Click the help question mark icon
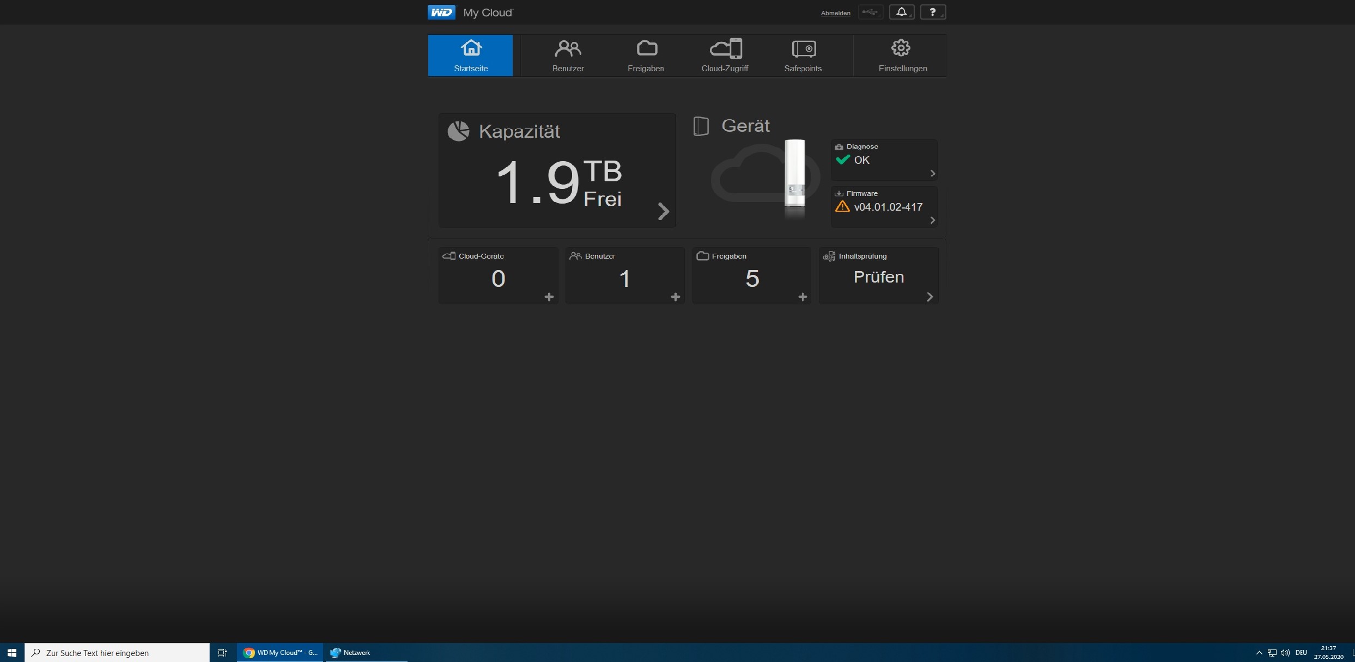 pos(933,12)
